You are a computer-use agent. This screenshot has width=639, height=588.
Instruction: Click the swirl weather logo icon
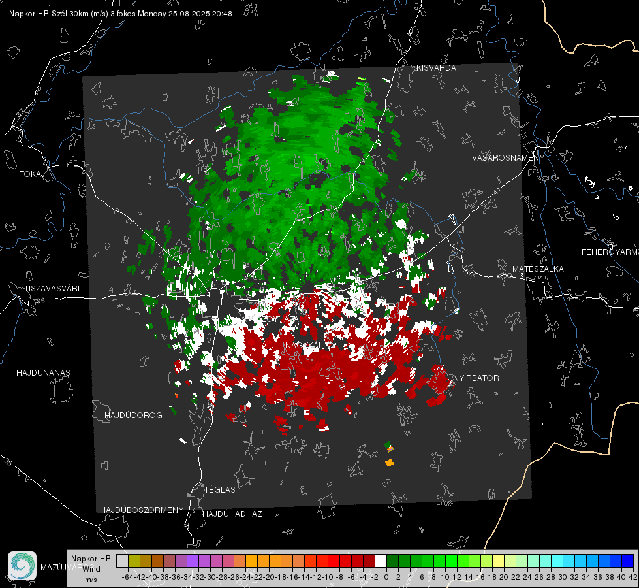pos(22,566)
